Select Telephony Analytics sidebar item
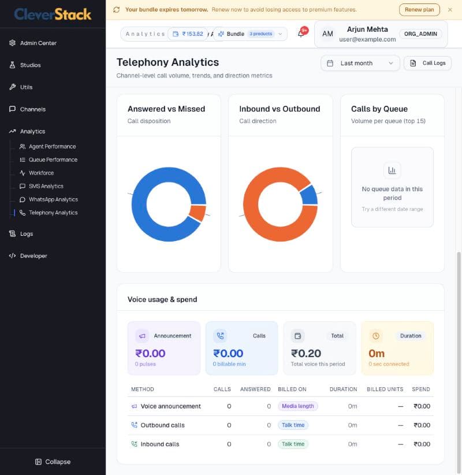 (x=49, y=213)
